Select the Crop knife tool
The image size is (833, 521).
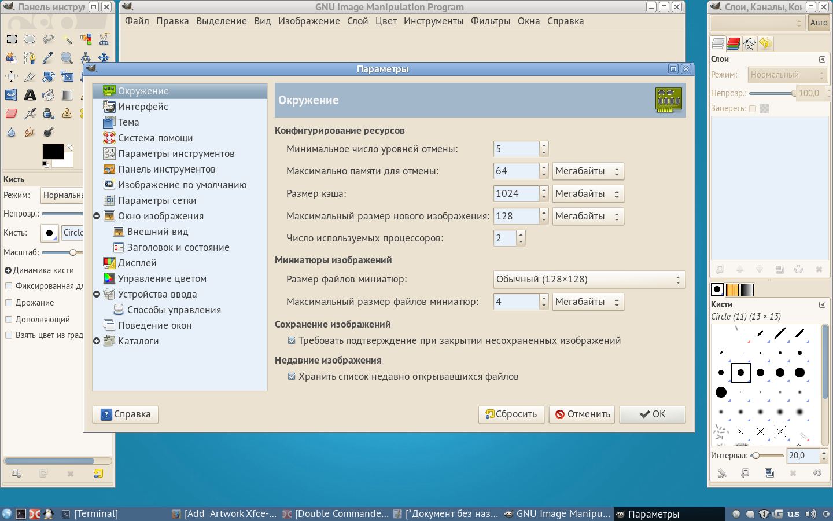(30, 76)
